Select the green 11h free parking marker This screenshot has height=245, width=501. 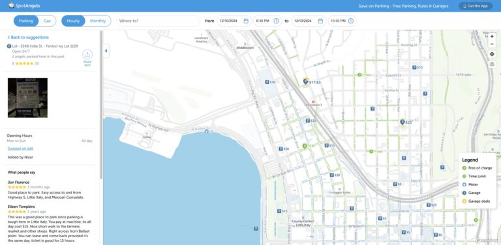click(x=308, y=146)
